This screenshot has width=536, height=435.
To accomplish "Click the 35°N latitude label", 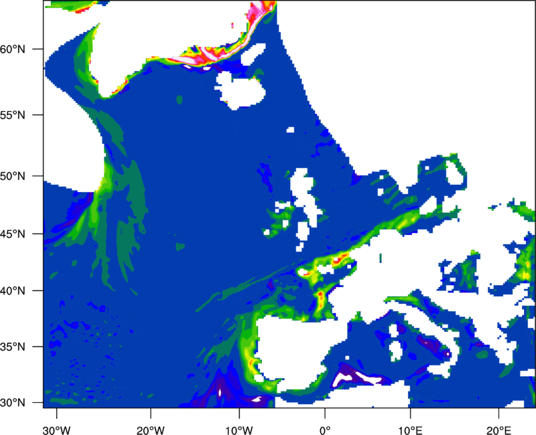I will pos(13,347).
